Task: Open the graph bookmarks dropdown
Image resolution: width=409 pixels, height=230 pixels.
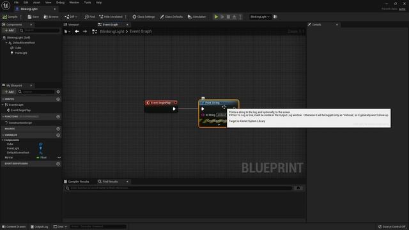Action: pyautogui.click(x=67, y=31)
